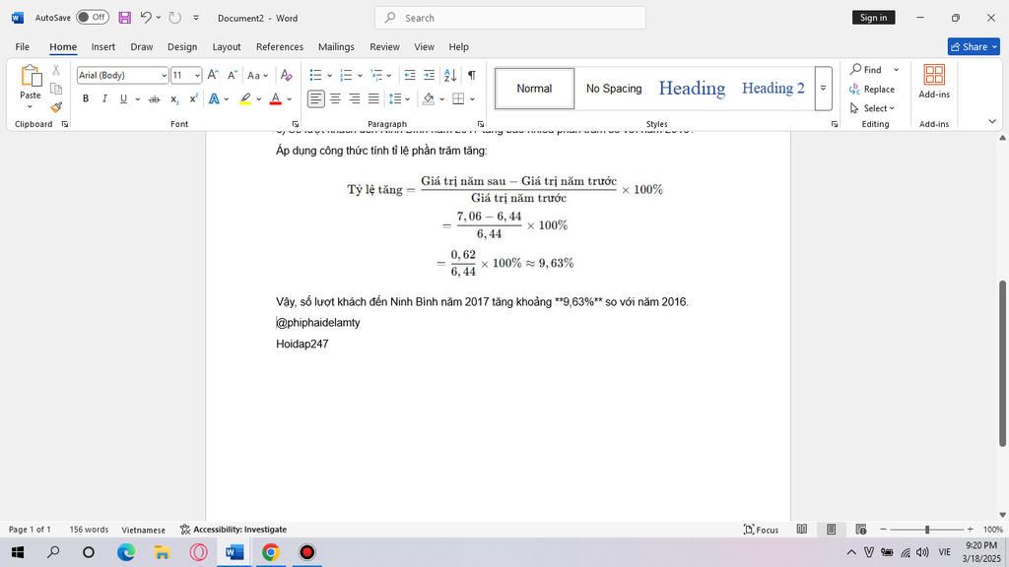Toggle Italic formatting

[x=104, y=98]
